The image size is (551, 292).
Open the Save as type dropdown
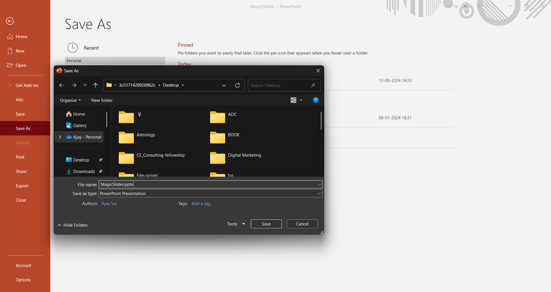pos(319,194)
